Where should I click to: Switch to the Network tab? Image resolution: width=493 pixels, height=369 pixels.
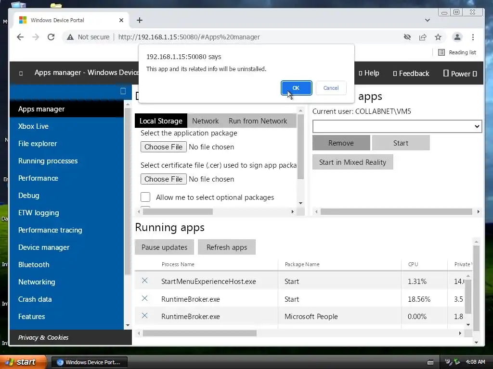coord(205,121)
